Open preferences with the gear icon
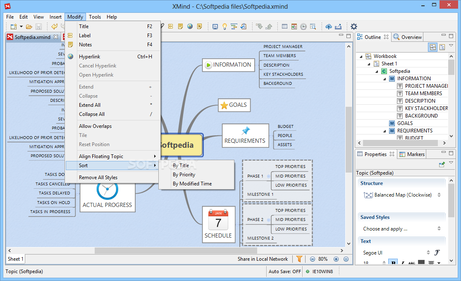This screenshot has height=281, width=461. [x=354, y=27]
